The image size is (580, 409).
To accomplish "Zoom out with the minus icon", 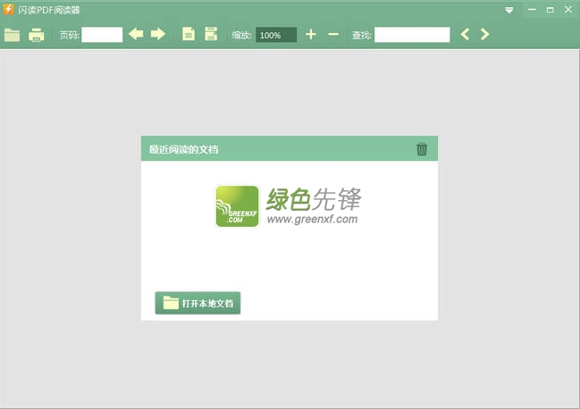I will pyautogui.click(x=333, y=34).
